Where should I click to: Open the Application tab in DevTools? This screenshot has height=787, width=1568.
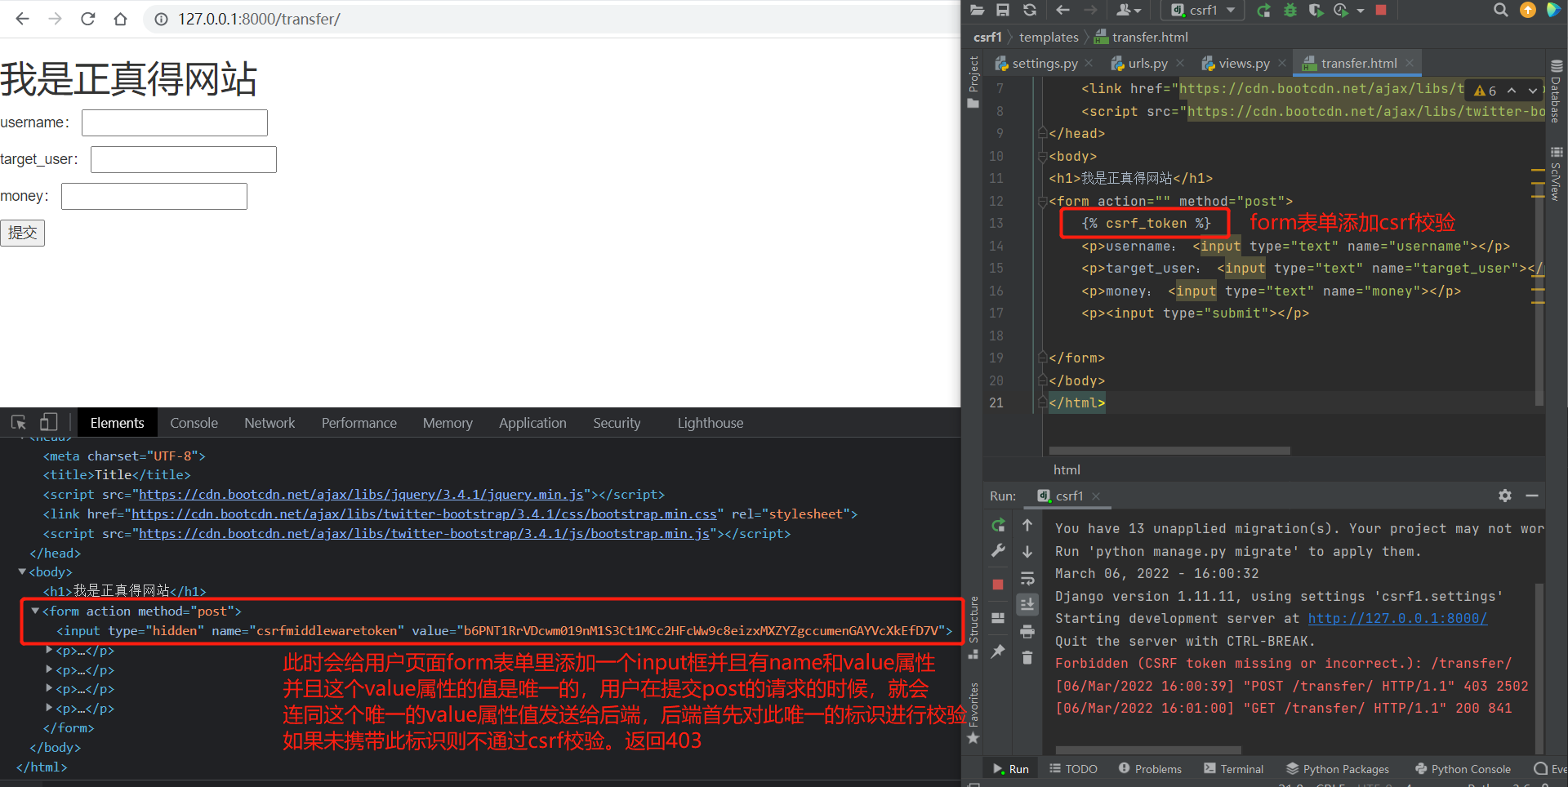click(x=532, y=423)
